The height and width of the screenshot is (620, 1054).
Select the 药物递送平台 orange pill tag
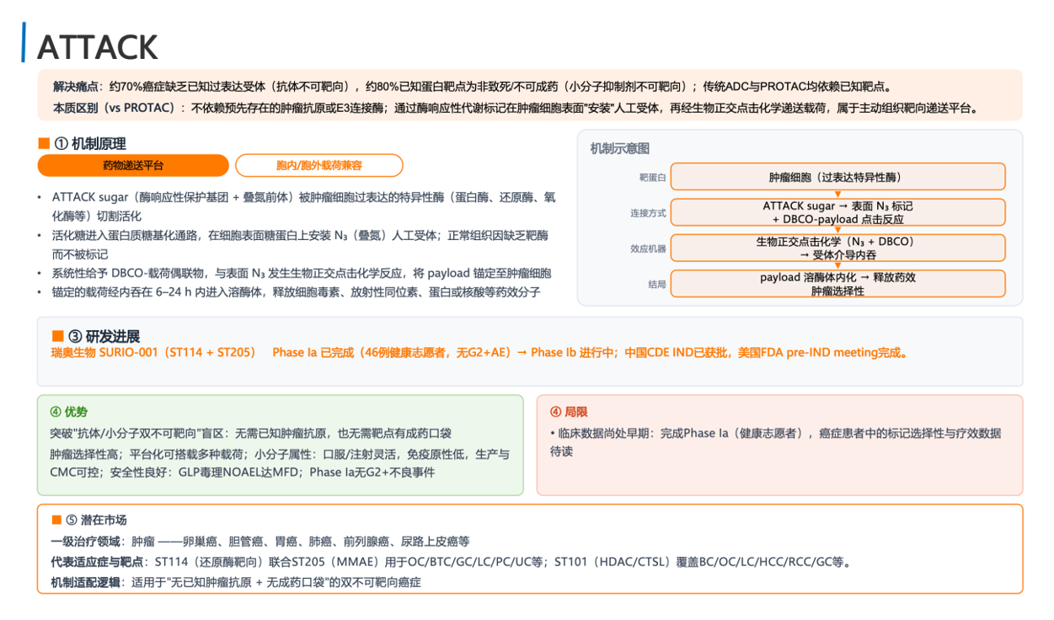pos(133,165)
